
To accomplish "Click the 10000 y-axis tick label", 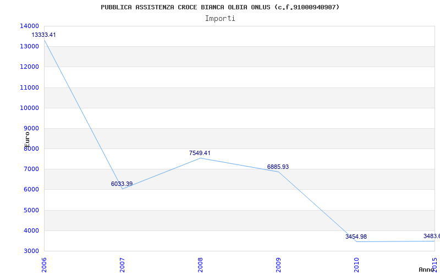I will (x=29, y=108).
